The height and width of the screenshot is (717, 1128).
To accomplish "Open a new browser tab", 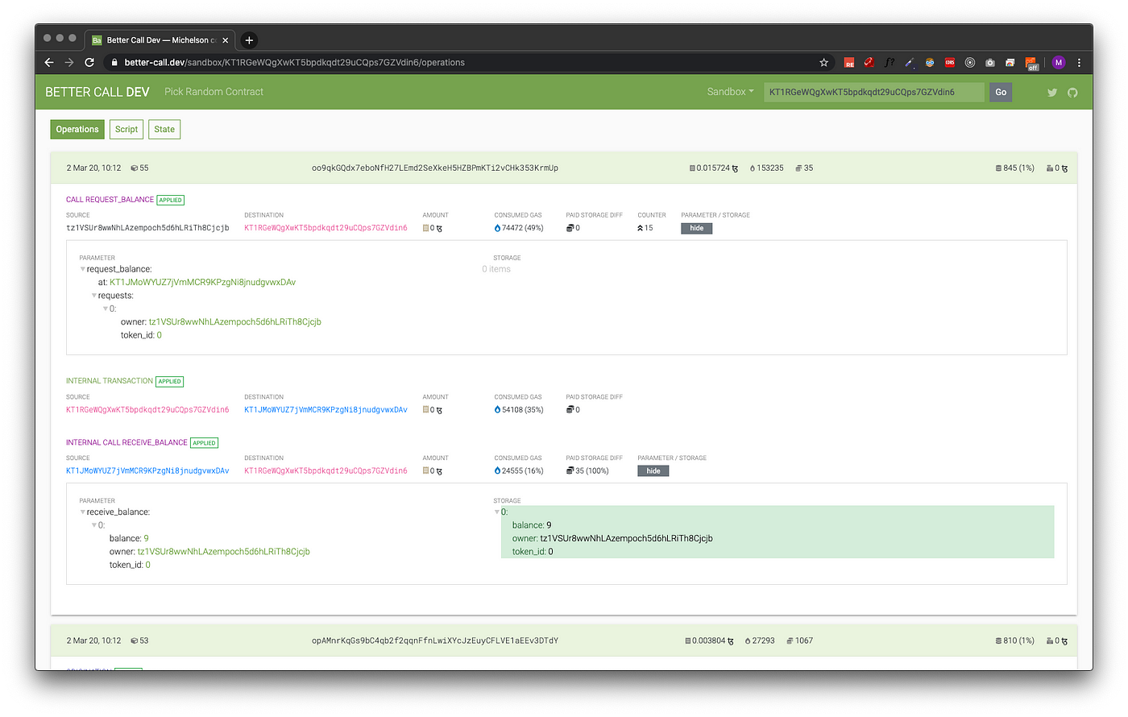I will [x=249, y=39].
